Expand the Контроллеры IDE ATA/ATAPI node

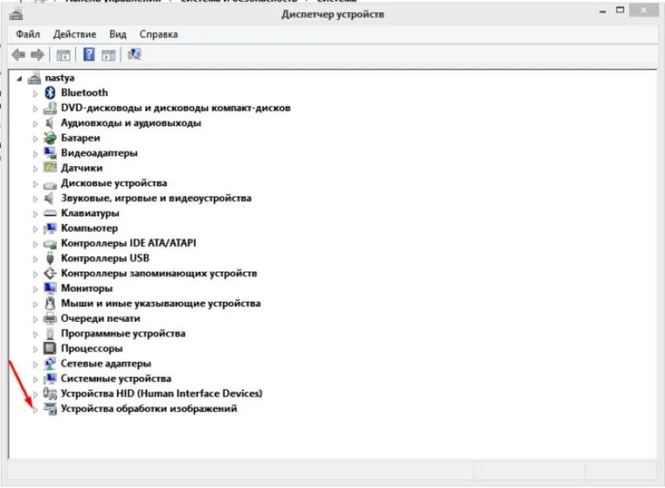tap(36, 244)
